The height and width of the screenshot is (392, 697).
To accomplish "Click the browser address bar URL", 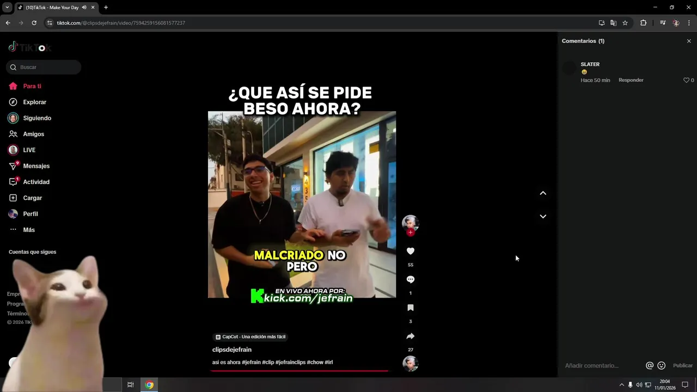I will pos(121,23).
